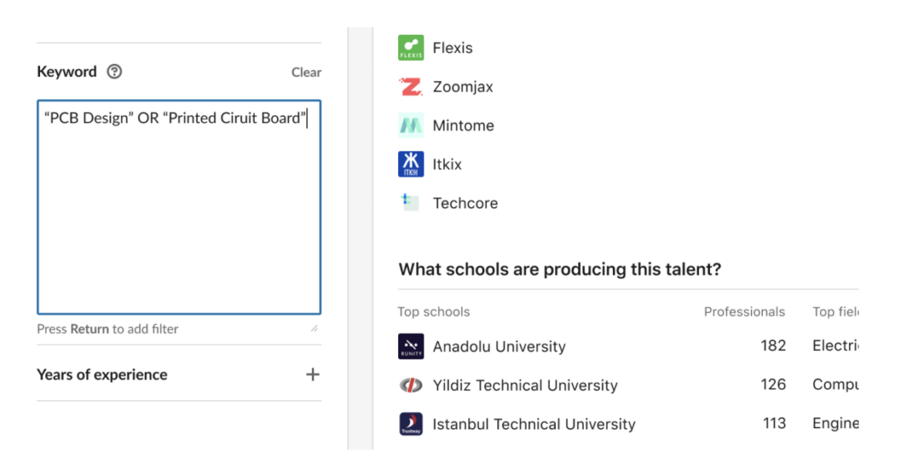This screenshot has width=924, height=458.
Task: Click the Anadolu University name
Action: coord(498,346)
